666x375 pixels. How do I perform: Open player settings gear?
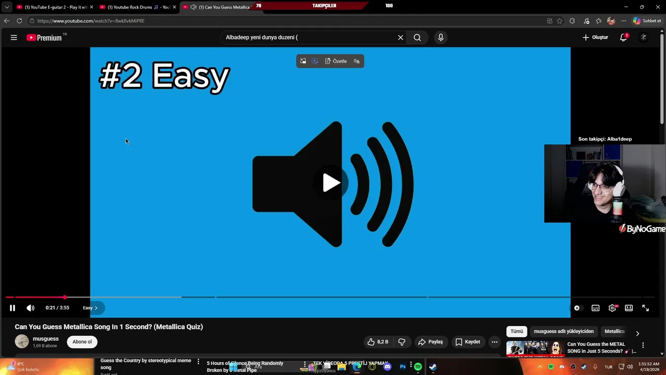(612, 308)
